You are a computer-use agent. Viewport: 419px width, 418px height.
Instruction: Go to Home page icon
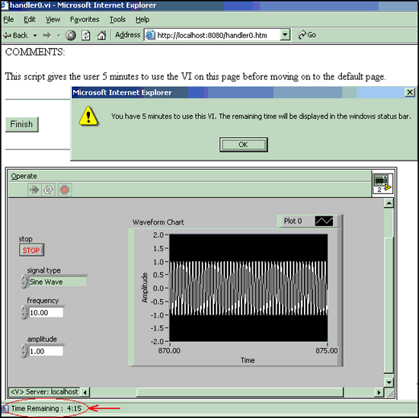tap(101, 35)
